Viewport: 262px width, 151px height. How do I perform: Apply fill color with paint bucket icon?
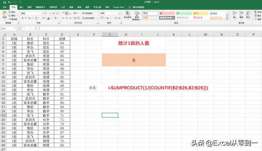click(43, 18)
